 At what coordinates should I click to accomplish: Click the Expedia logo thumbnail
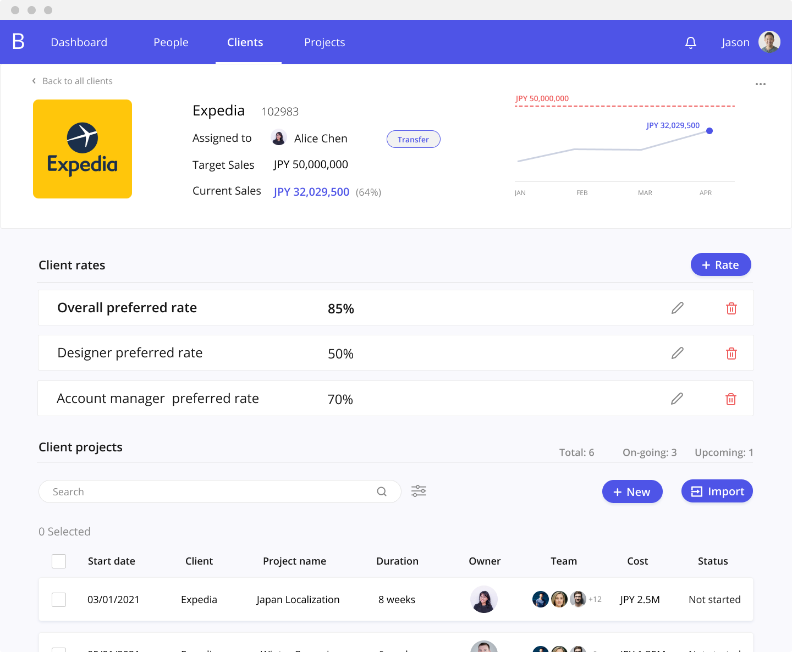coord(82,149)
